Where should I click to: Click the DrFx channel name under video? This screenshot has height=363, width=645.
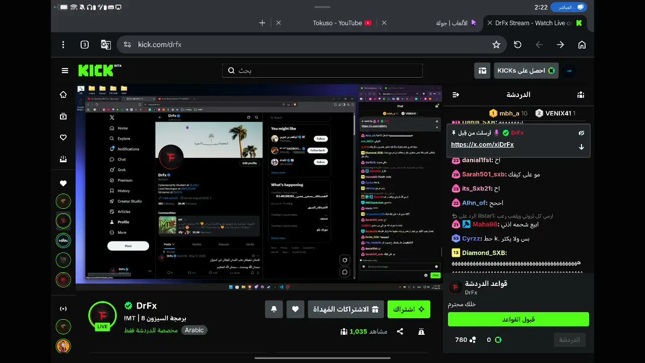(x=147, y=306)
